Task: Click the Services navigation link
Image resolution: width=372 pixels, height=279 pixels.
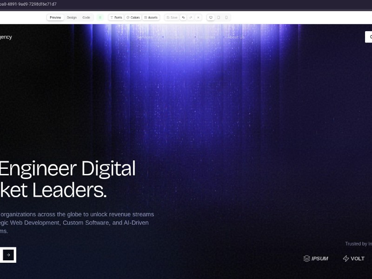Action: pyautogui.click(x=145, y=37)
